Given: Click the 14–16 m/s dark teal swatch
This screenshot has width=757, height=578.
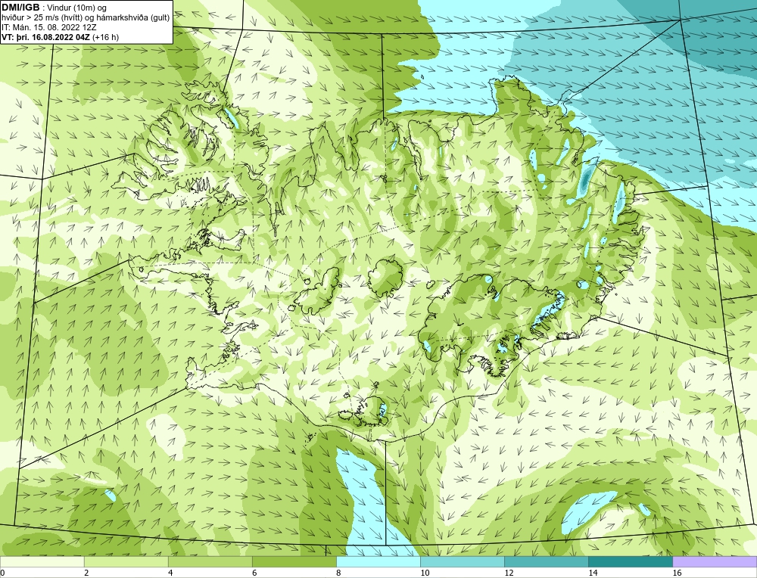Looking at the screenshot, I should click(631, 561).
